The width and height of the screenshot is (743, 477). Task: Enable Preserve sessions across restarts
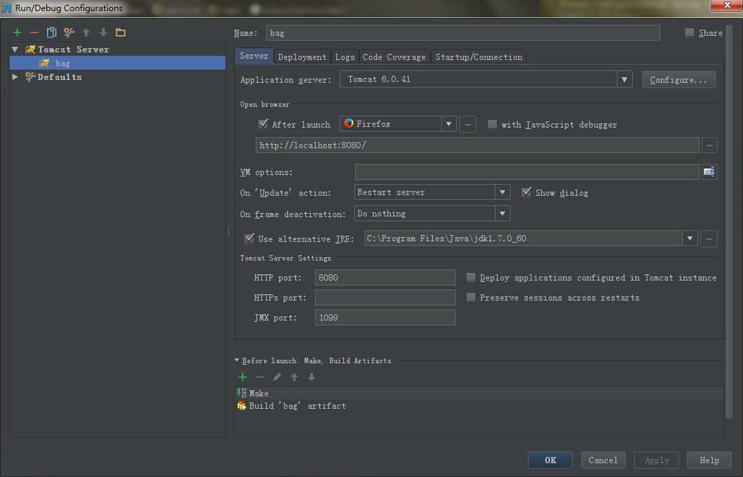[471, 297]
